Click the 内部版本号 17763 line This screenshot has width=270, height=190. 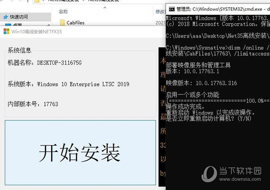pyautogui.click(x=33, y=104)
